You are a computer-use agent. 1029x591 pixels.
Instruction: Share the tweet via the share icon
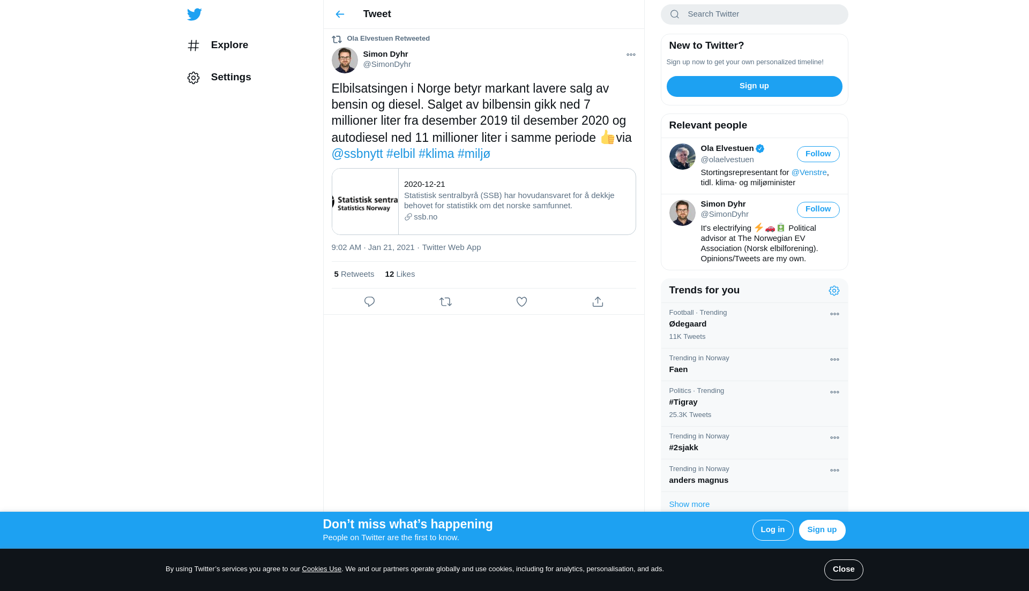(598, 302)
